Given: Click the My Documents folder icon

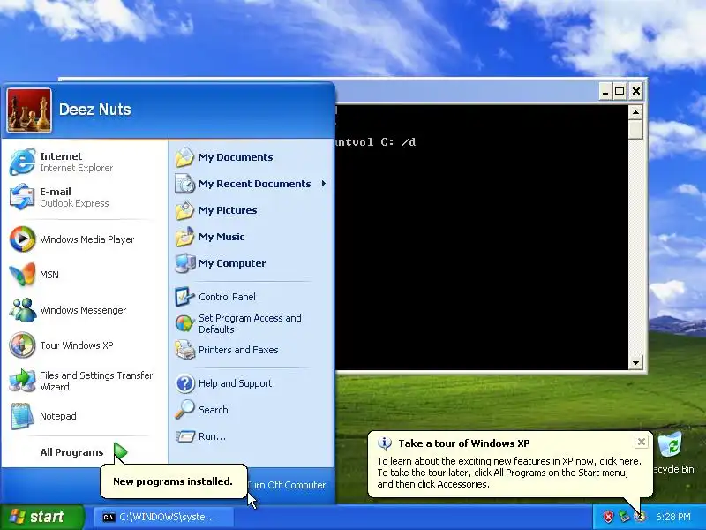Looking at the screenshot, I should pos(184,157).
